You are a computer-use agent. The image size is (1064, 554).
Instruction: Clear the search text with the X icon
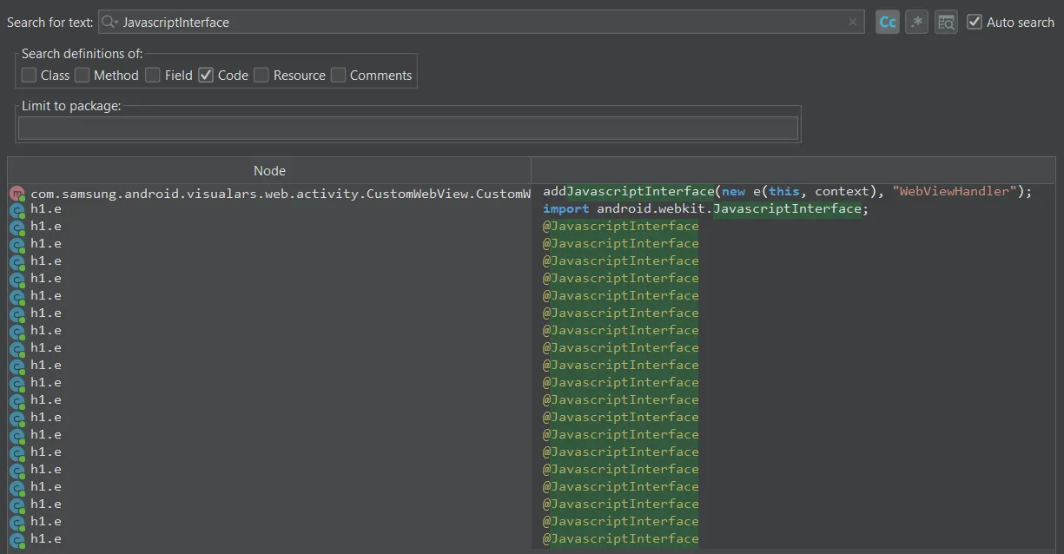(x=853, y=23)
